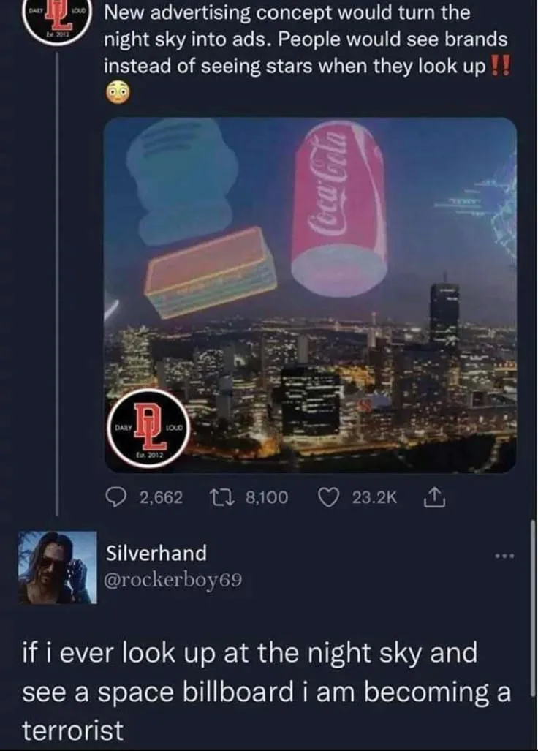
Task: Tap the share upload icon
Action: [435, 497]
